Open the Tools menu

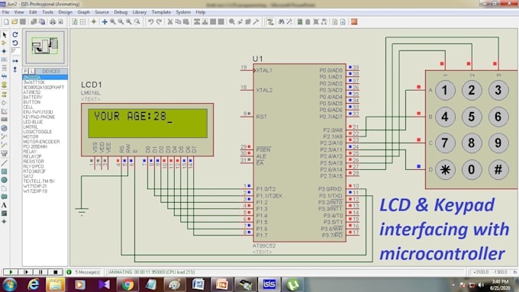pyautogui.click(x=47, y=12)
